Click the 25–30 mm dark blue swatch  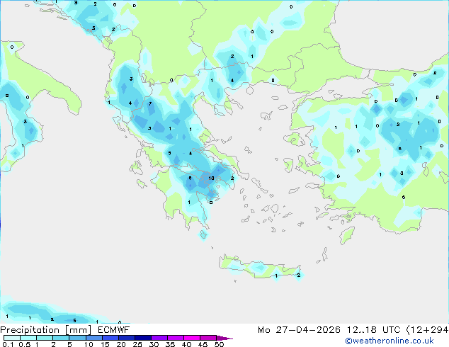(143, 338)
